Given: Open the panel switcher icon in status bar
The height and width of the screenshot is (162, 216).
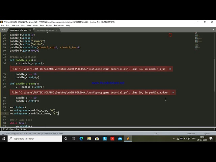Looking at the screenshot, I should [3, 134].
